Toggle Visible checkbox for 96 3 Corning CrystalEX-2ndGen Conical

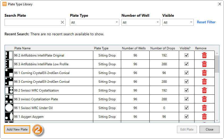187,82
